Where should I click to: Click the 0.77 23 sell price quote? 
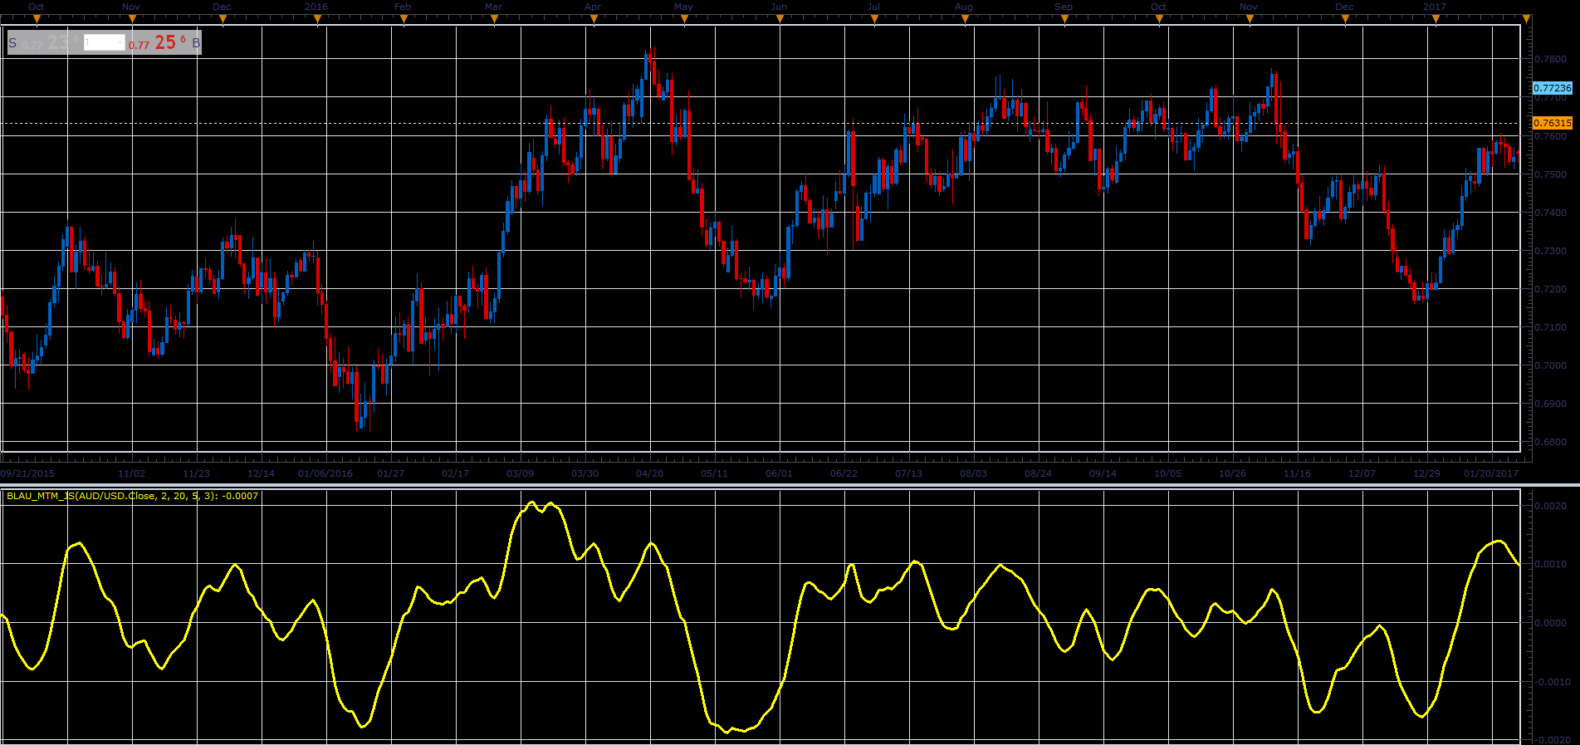(x=51, y=42)
